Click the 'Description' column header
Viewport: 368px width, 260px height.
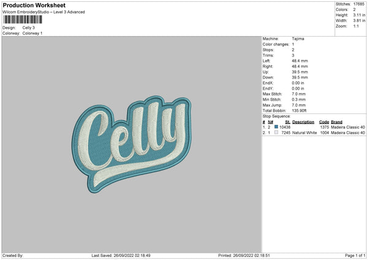coord(303,122)
